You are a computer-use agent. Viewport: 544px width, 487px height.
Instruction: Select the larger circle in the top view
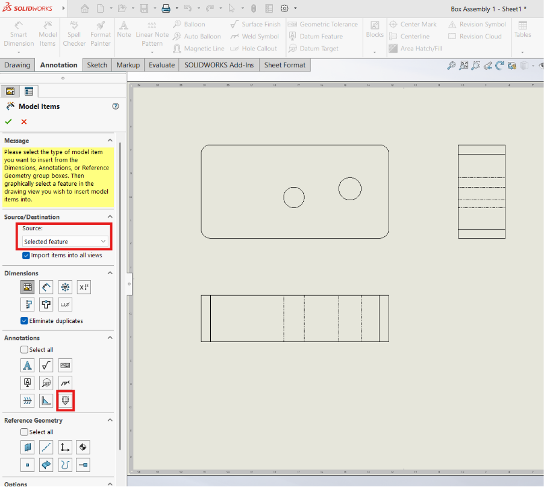(349, 189)
